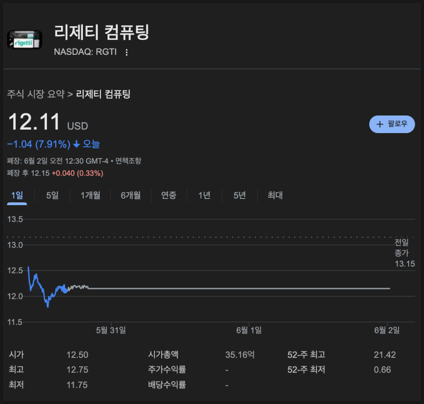Click the 시가총액 value 35.16억
This screenshot has height=404, width=424.
coord(240,355)
